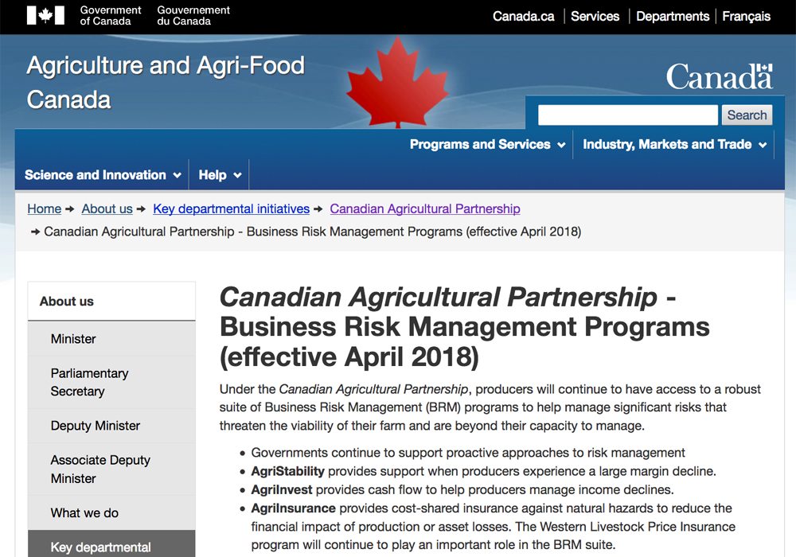Open Deputy Minister in sidebar
The width and height of the screenshot is (796, 557).
(x=111, y=426)
